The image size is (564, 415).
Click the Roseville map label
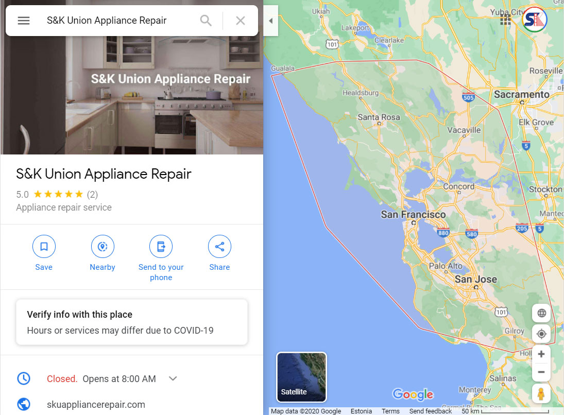click(x=545, y=71)
